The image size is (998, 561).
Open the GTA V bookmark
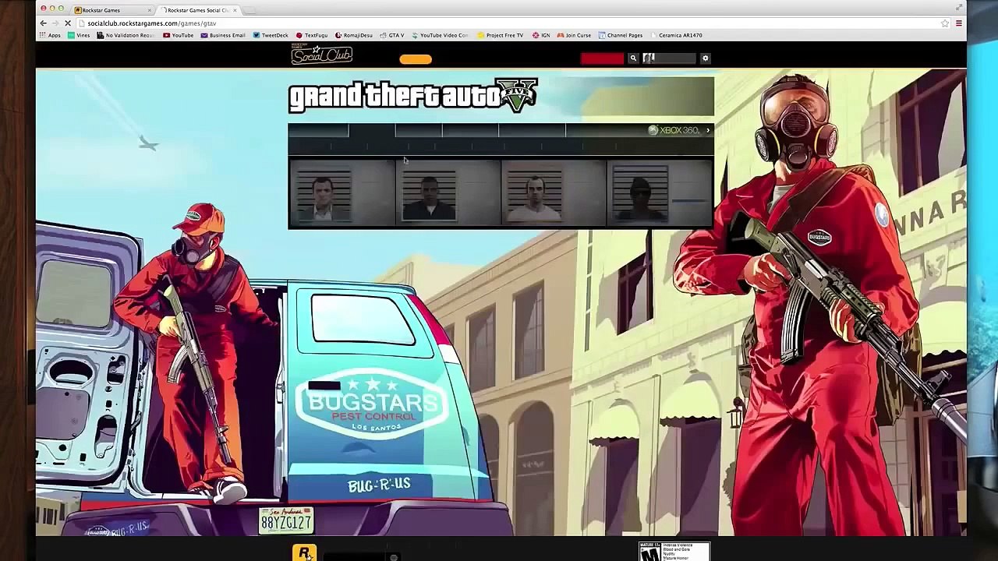point(392,35)
